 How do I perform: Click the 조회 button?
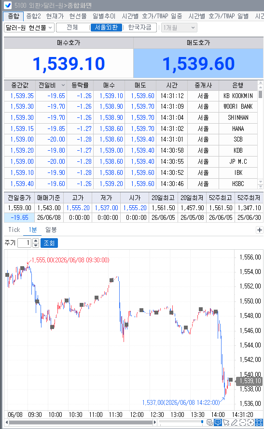tap(49, 243)
